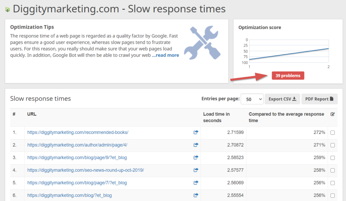The width and height of the screenshot is (346, 201).
Task: Open external link icon for blog/page/9 row
Action: coord(196,157)
